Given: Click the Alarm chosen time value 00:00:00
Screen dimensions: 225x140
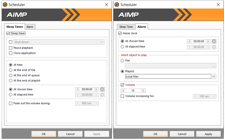Looking at the screenshot, I should click(199, 41).
